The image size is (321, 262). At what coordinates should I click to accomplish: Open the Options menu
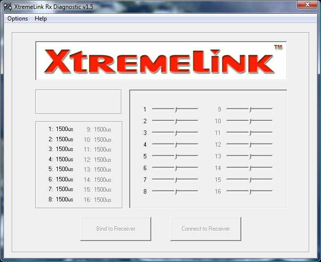pos(18,19)
